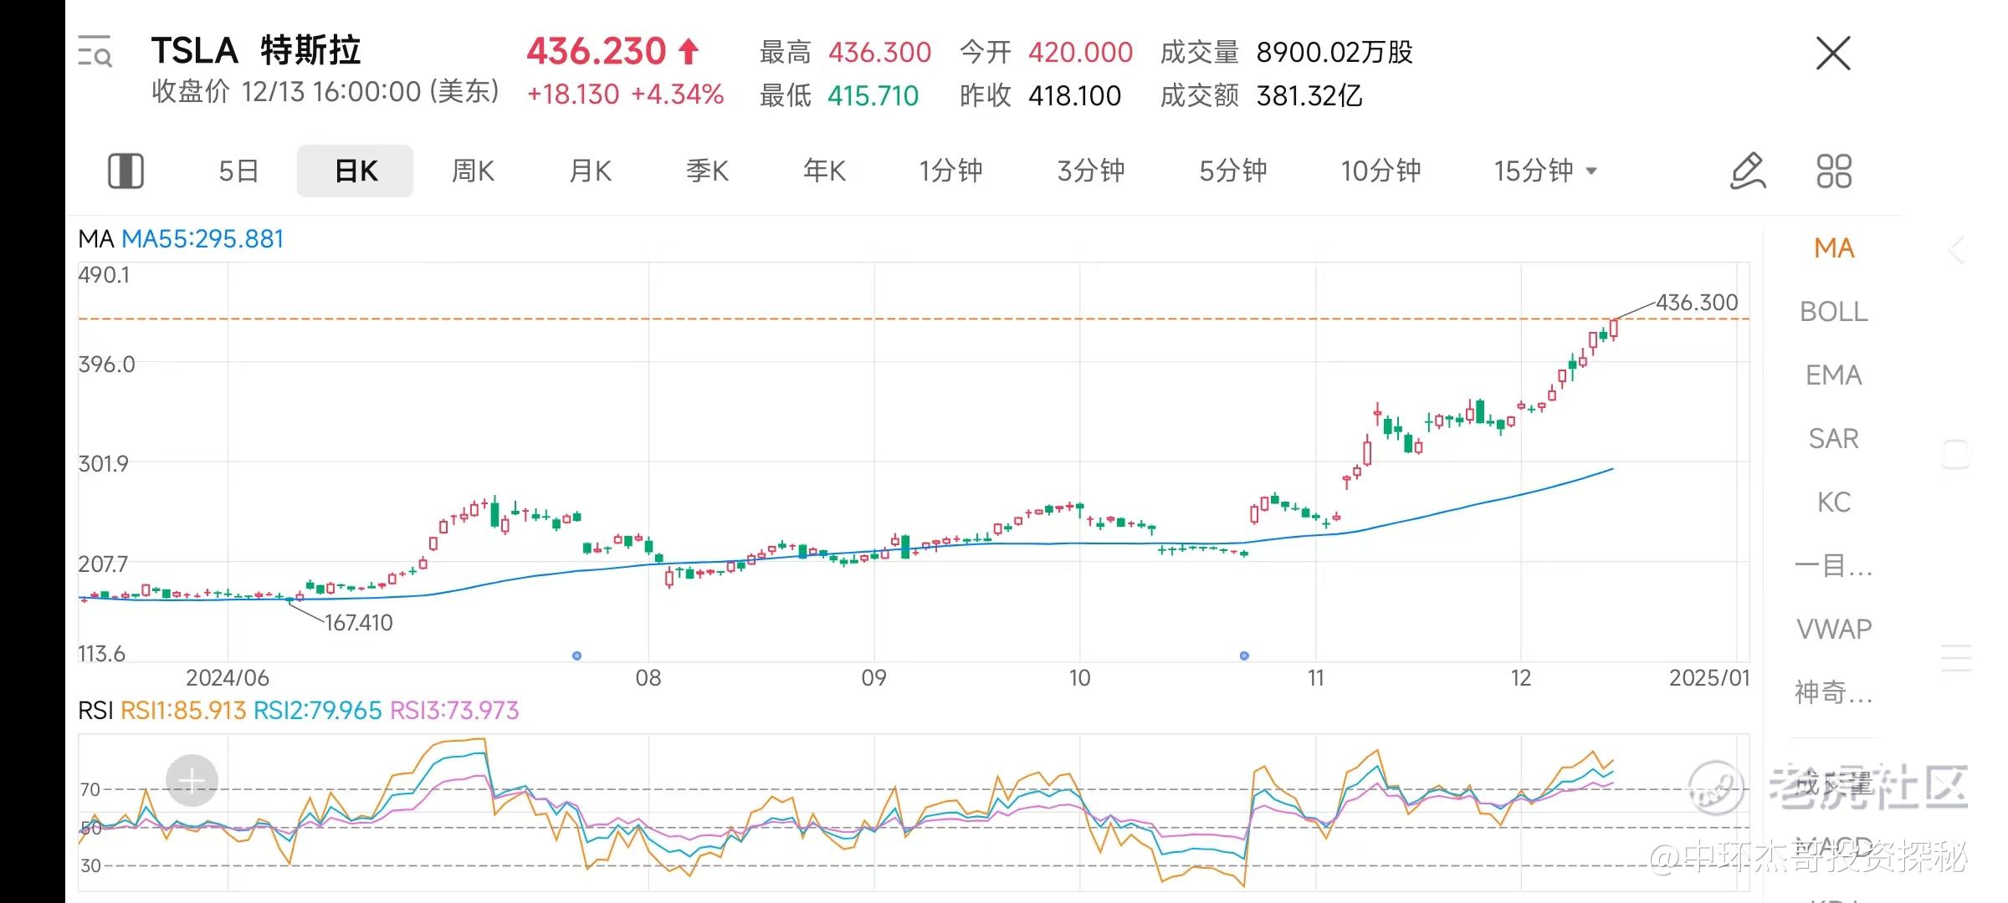Choose the VWAP indicator option
The width and height of the screenshot is (2008, 903).
(x=1833, y=629)
